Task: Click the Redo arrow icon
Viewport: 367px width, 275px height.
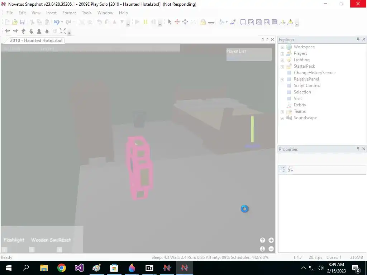Action: click(68, 22)
